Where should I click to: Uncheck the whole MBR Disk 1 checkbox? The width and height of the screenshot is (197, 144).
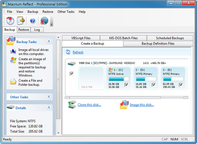(72, 74)
